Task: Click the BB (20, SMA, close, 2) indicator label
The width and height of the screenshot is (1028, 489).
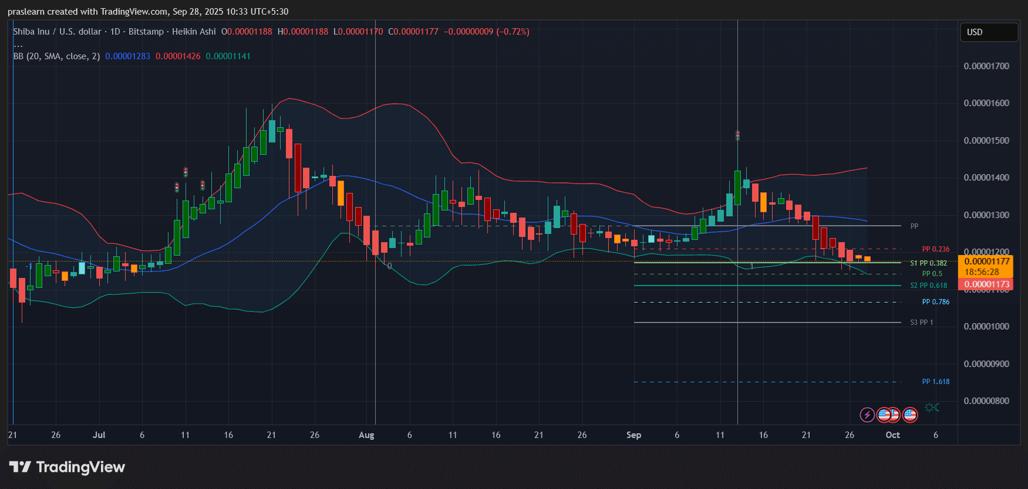Action: [57, 56]
